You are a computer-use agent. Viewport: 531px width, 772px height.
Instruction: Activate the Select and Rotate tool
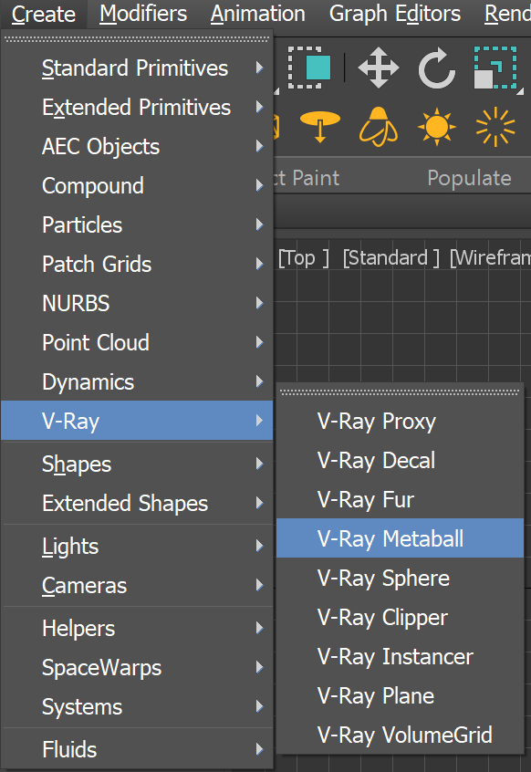[436, 68]
